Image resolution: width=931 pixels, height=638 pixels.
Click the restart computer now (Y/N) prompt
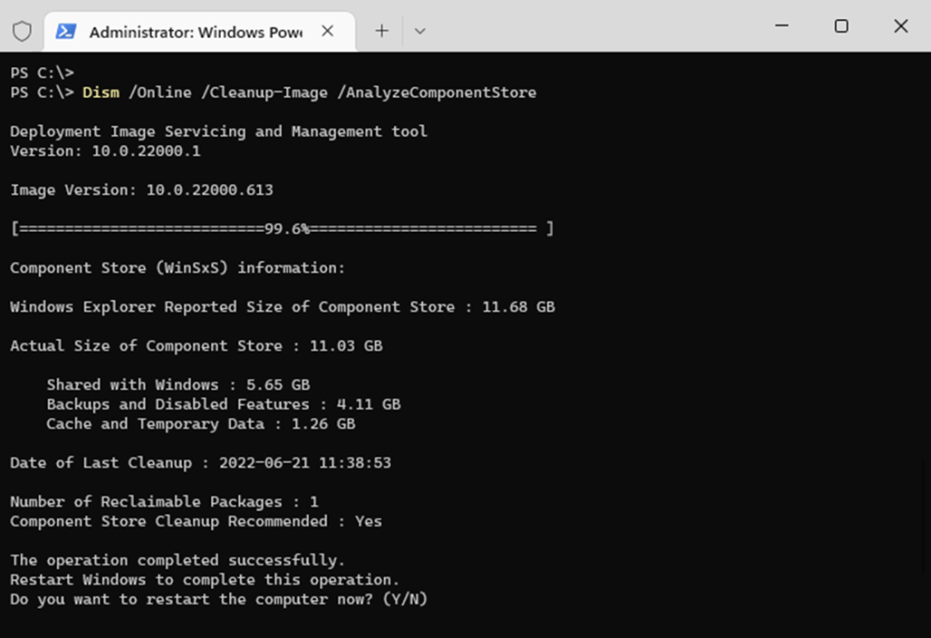pyautogui.click(x=218, y=600)
